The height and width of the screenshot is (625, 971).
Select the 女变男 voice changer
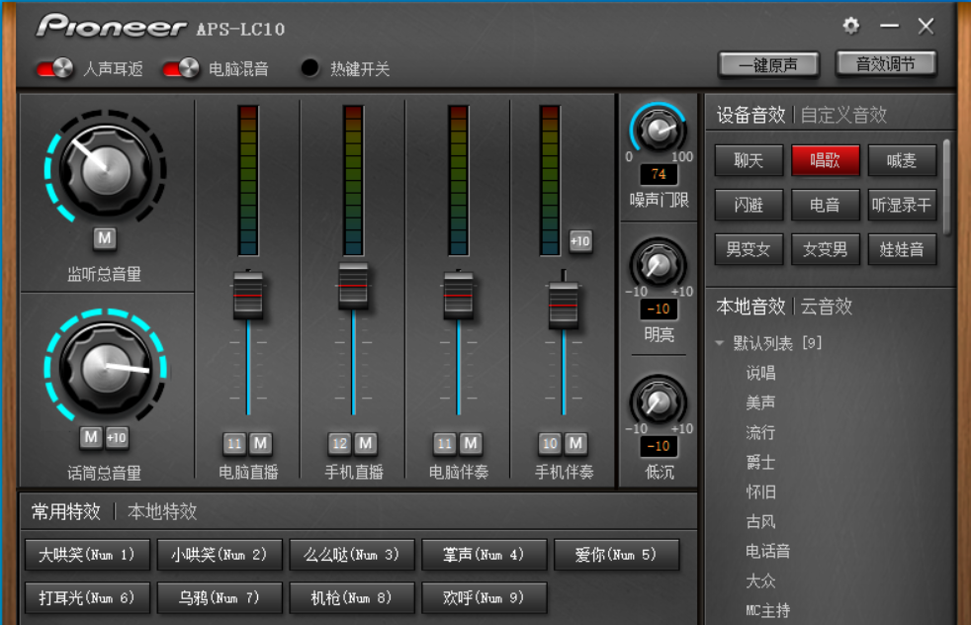pos(826,249)
